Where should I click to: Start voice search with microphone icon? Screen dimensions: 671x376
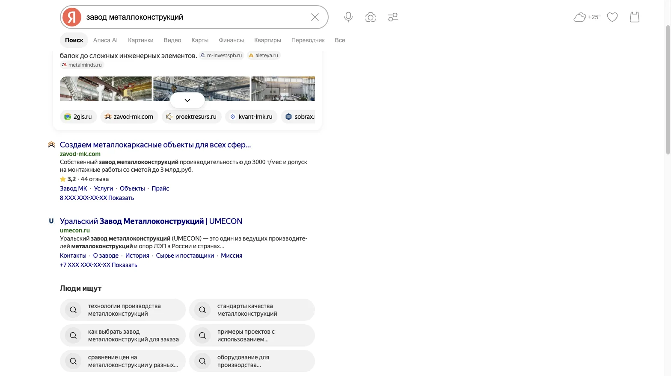coord(348,17)
